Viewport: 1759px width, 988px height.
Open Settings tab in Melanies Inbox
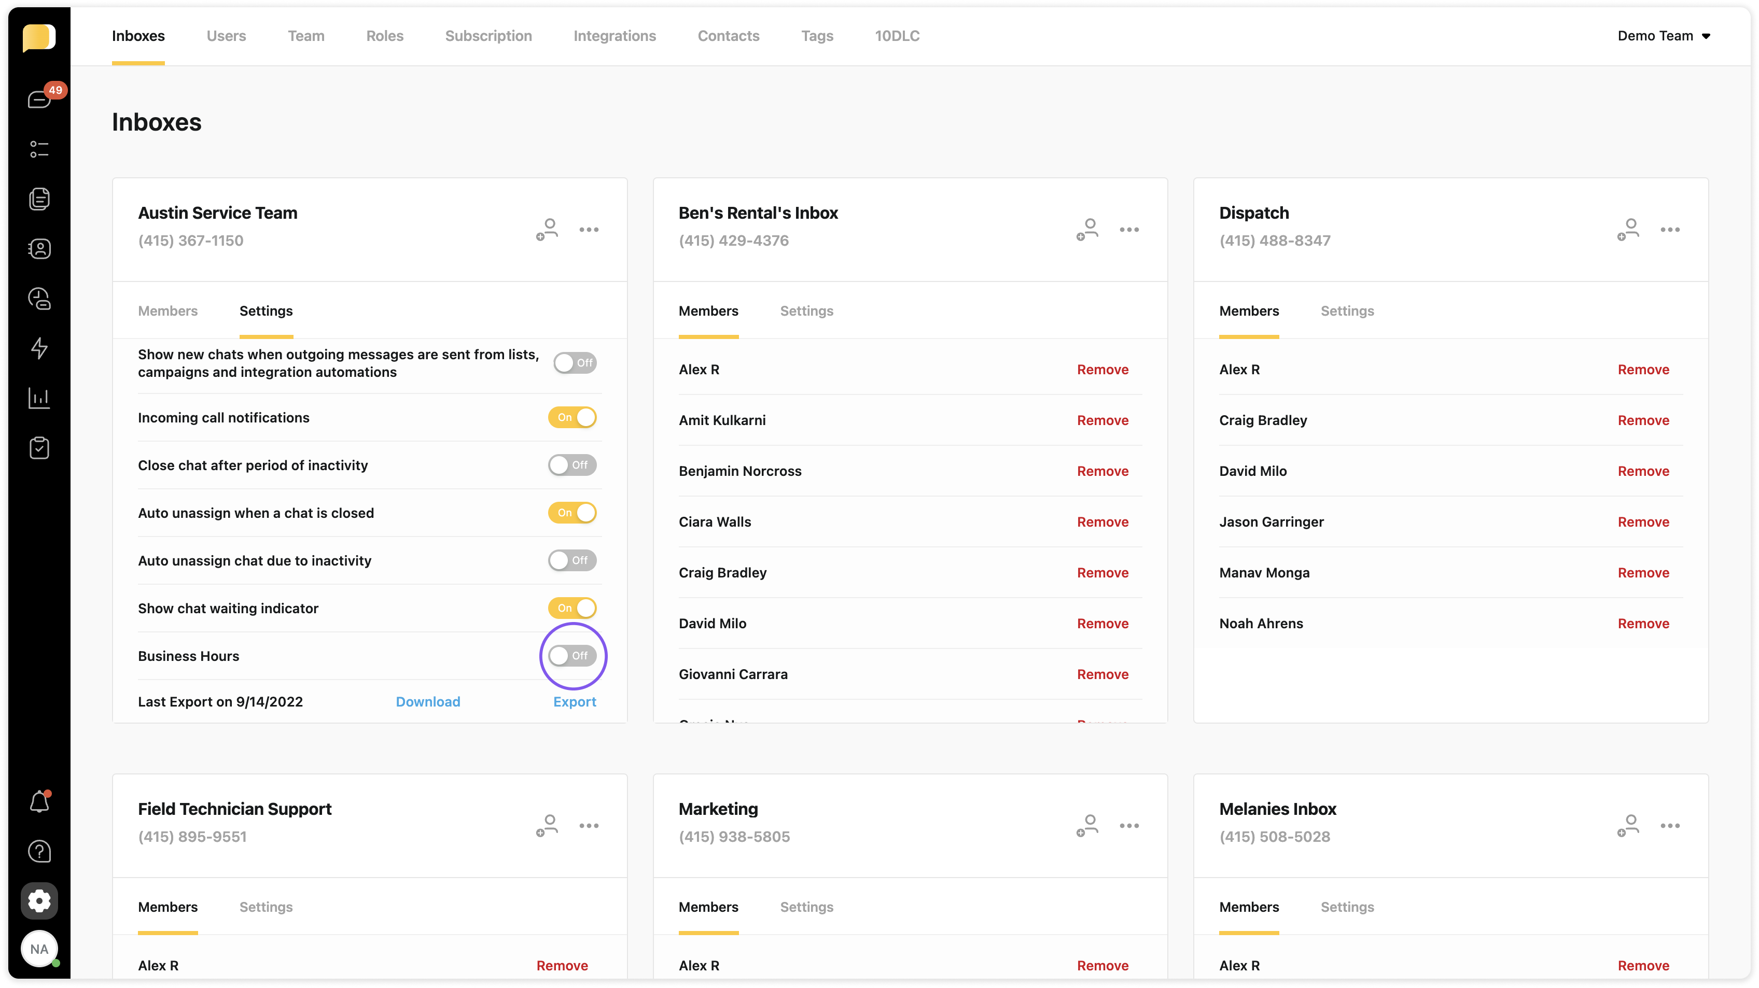[1347, 907]
